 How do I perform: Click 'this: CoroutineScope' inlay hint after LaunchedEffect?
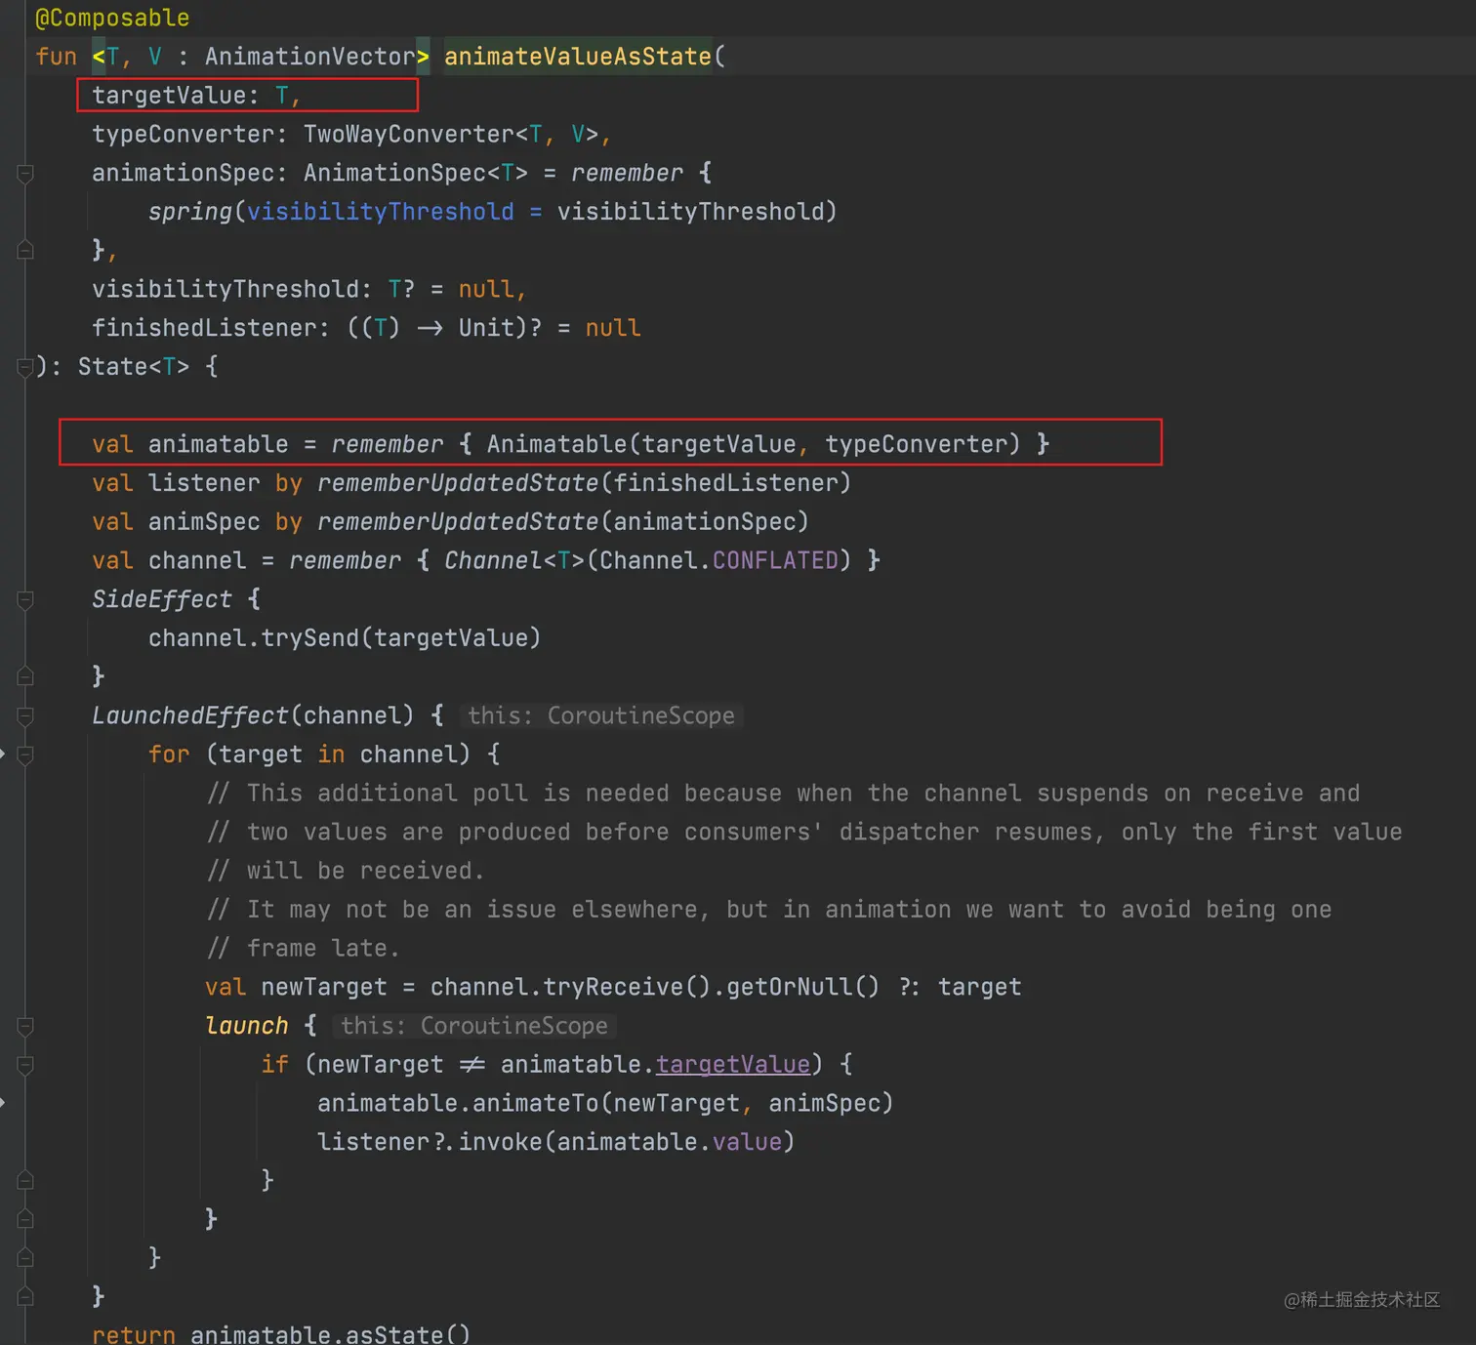coord(601,715)
